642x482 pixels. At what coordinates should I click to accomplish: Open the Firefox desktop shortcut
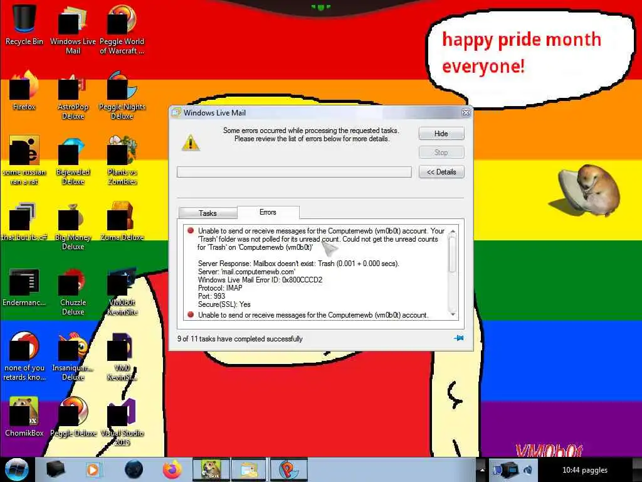coord(24,90)
